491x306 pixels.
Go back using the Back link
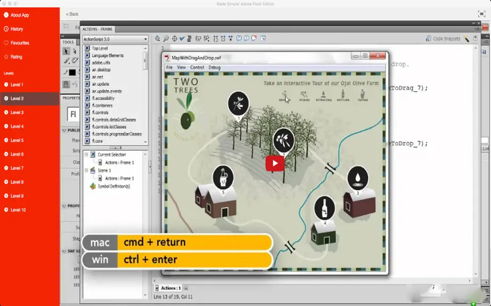pyautogui.click(x=72, y=14)
